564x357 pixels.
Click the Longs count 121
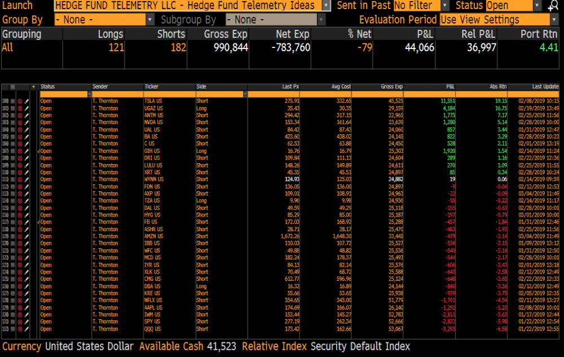116,48
